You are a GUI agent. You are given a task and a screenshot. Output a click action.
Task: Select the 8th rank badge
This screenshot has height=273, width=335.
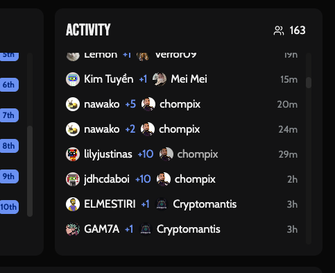click(9, 146)
